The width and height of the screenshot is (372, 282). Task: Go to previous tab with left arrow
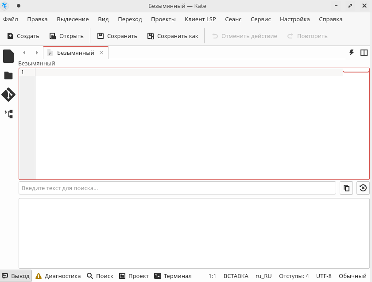coord(24,53)
